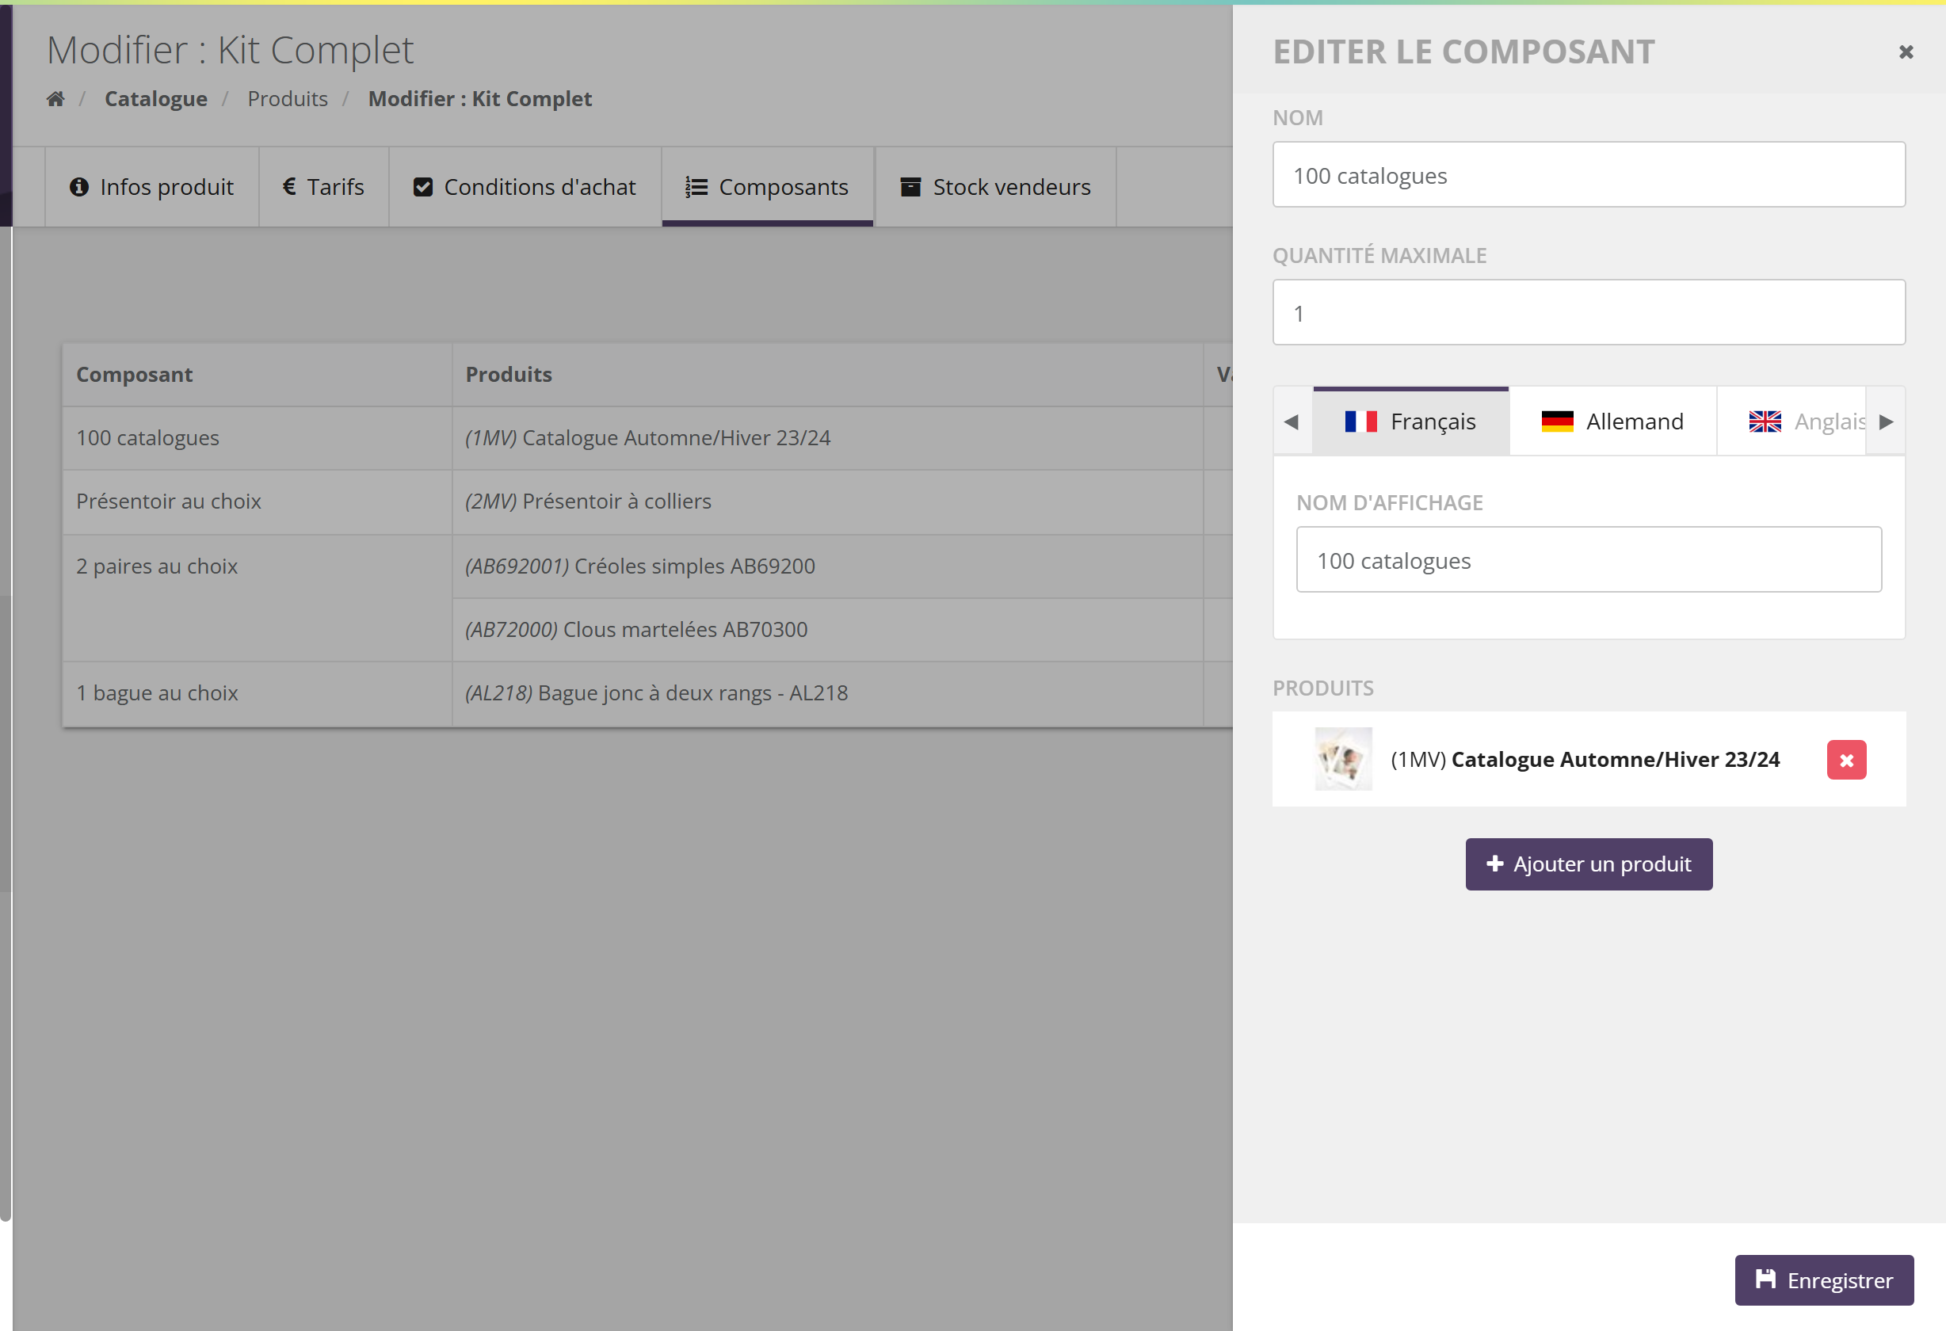Switch to the Allemand language tab
The width and height of the screenshot is (1946, 1331).
point(1612,422)
